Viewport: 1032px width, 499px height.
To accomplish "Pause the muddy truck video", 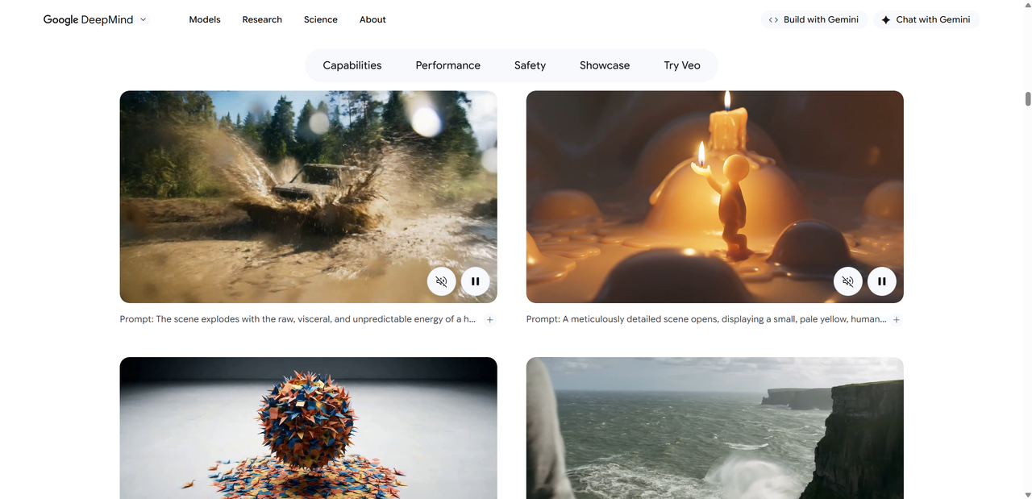I will click(x=476, y=281).
